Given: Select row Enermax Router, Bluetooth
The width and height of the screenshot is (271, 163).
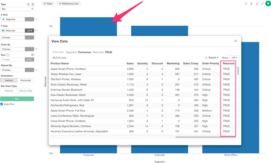Looking at the screenshot, I should (x=143, y=90).
